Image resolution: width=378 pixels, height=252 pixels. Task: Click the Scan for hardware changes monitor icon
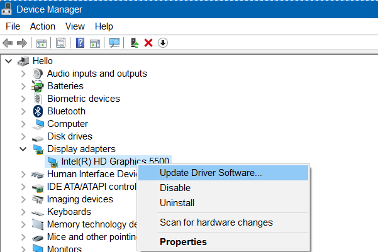[114, 43]
